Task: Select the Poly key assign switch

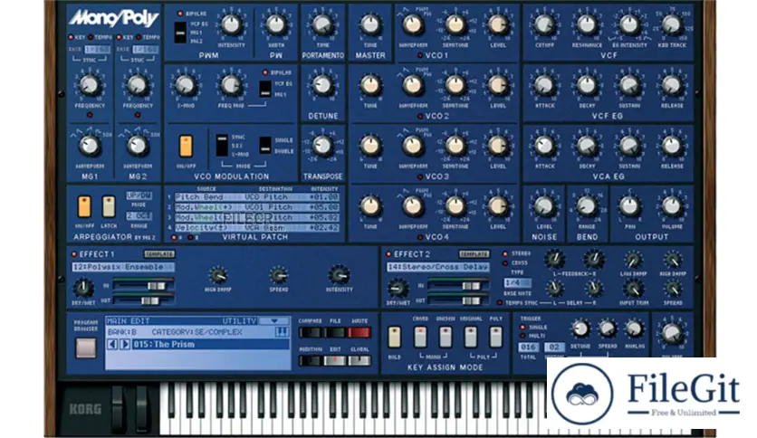Action: tap(496, 337)
